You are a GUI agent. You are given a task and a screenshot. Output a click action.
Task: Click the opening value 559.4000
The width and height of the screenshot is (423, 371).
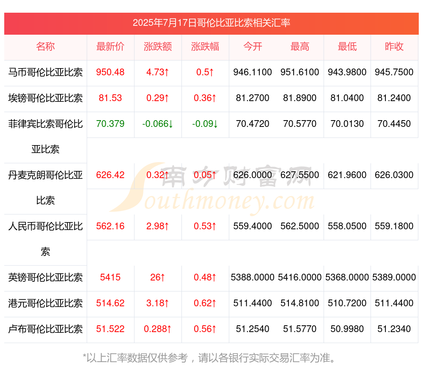[253, 226]
